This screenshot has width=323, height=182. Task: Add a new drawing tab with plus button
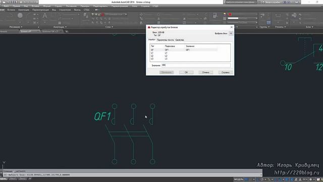(67, 31)
